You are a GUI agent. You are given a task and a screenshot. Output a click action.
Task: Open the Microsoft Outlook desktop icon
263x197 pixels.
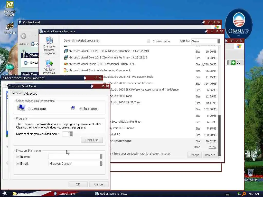tap(10, 8)
